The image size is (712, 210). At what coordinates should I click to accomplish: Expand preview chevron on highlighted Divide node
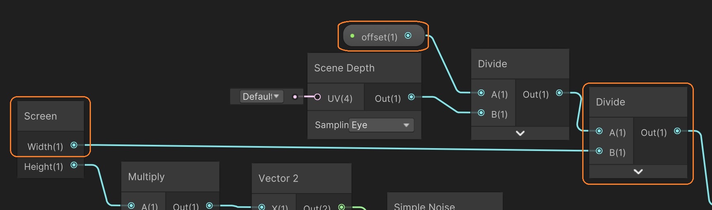tap(638, 172)
